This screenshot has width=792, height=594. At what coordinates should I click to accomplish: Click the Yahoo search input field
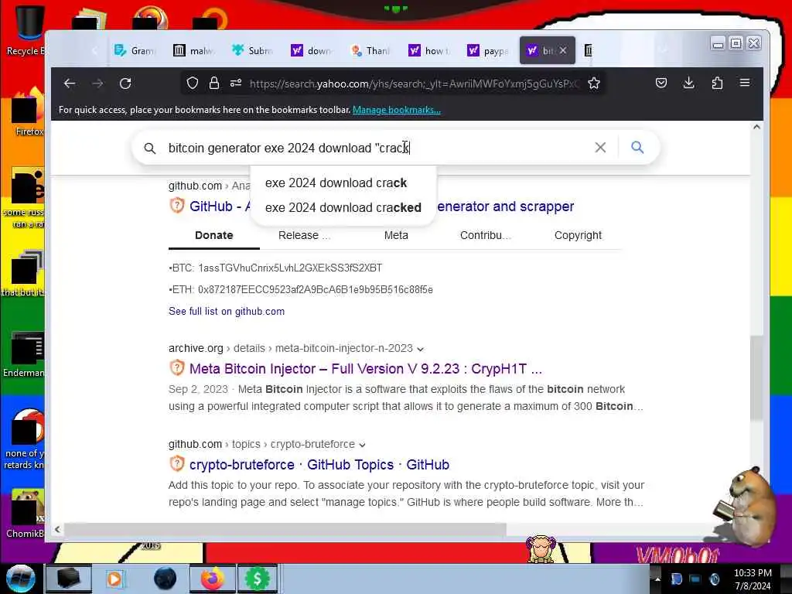[374, 148]
